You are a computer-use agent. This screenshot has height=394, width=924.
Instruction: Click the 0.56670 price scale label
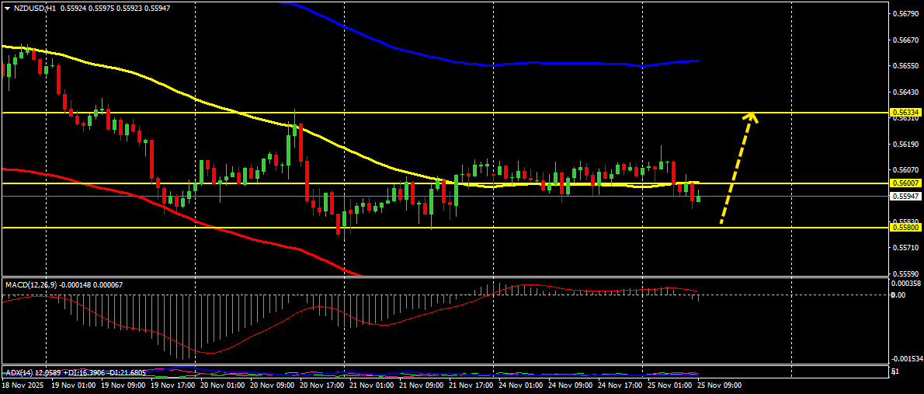(905, 40)
